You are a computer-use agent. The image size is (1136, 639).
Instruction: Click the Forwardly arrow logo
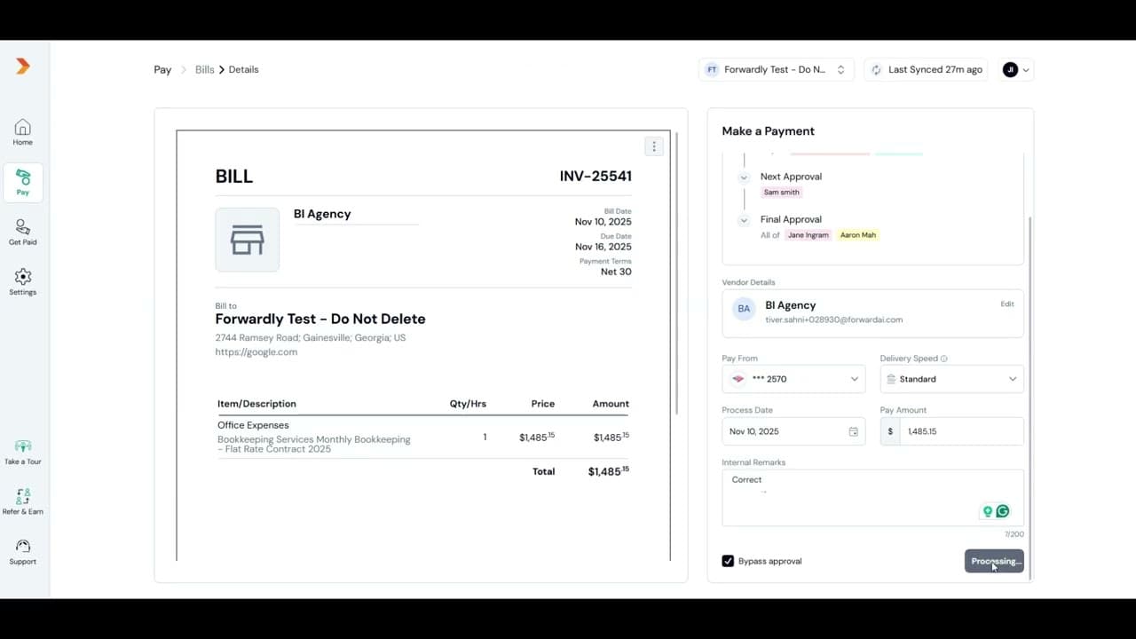[x=23, y=67]
